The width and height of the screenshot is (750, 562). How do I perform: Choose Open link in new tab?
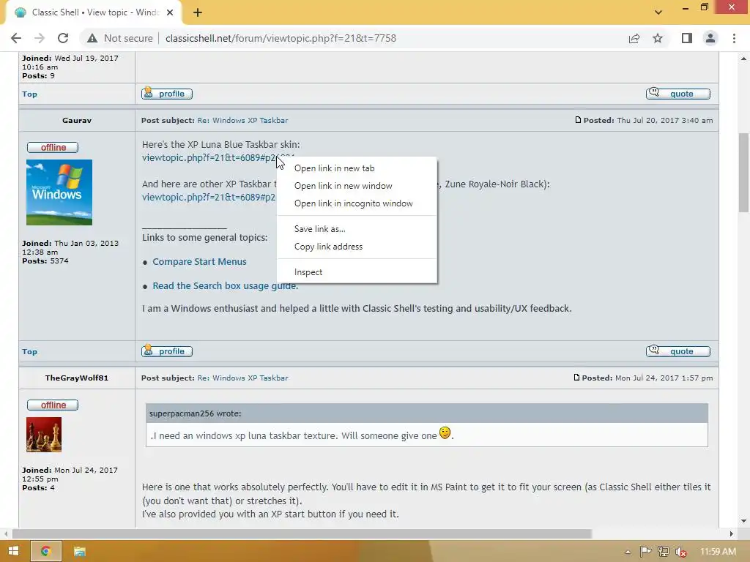(357, 168)
